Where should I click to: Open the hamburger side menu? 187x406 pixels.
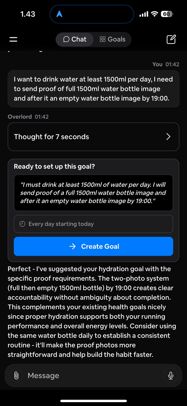click(13, 39)
